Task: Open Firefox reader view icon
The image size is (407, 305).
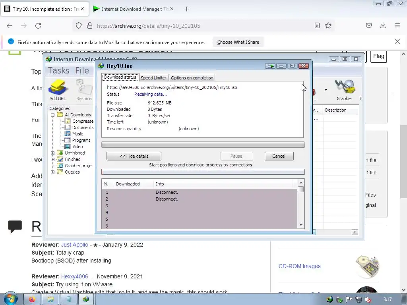Action: point(317,25)
